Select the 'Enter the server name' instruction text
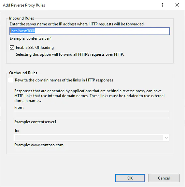This screenshot has height=187, width=185. pyautogui.click(x=77, y=24)
